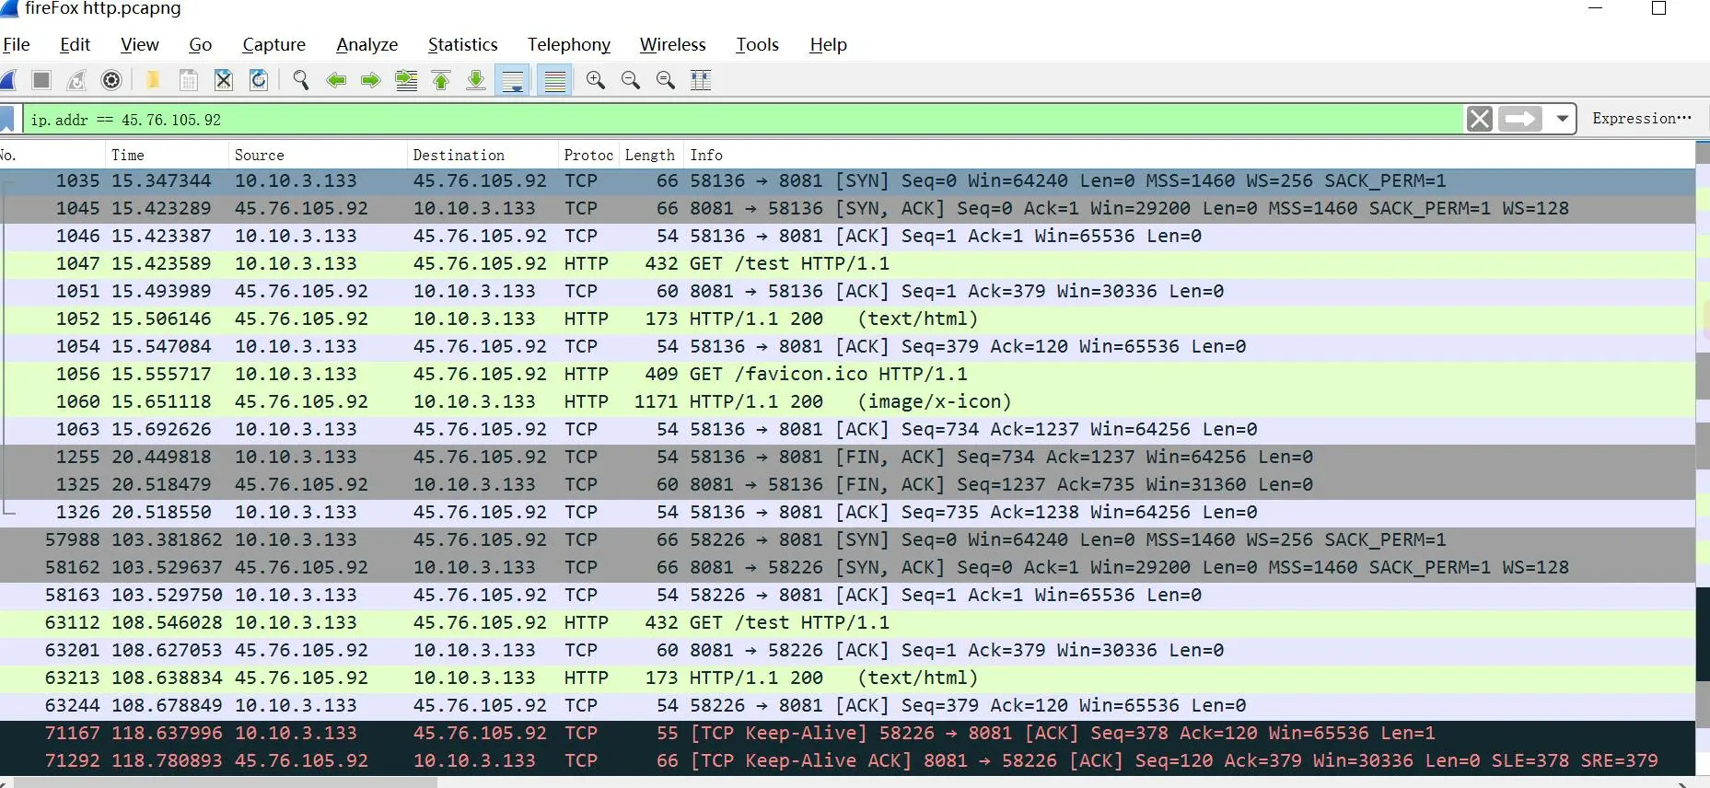Close the capture file toolbar icon
This screenshot has height=788, width=1710.
(x=224, y=80)
